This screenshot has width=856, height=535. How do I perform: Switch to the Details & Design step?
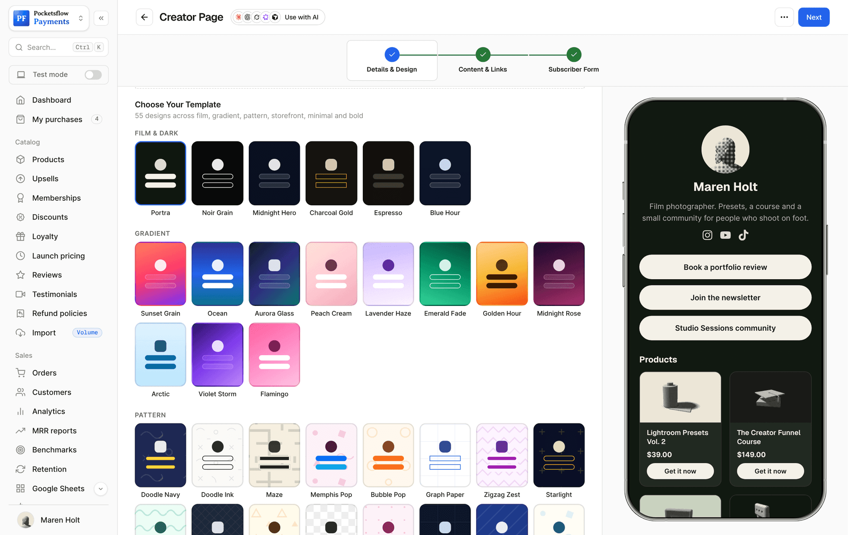[x=392, y=61]
